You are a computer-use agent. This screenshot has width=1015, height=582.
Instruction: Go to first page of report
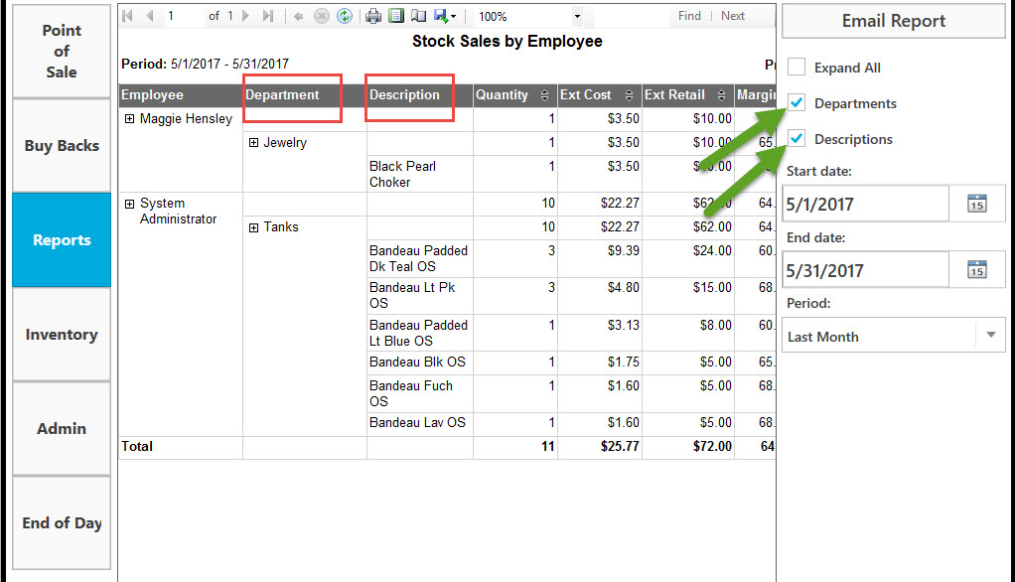(127, 16)
